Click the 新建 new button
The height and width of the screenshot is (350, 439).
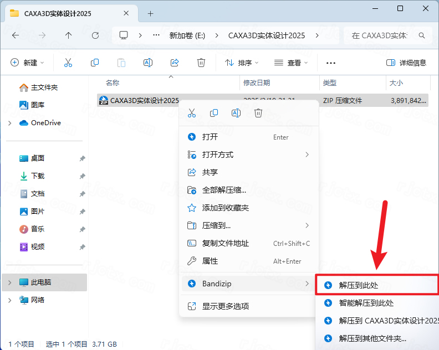pos(27,63)
